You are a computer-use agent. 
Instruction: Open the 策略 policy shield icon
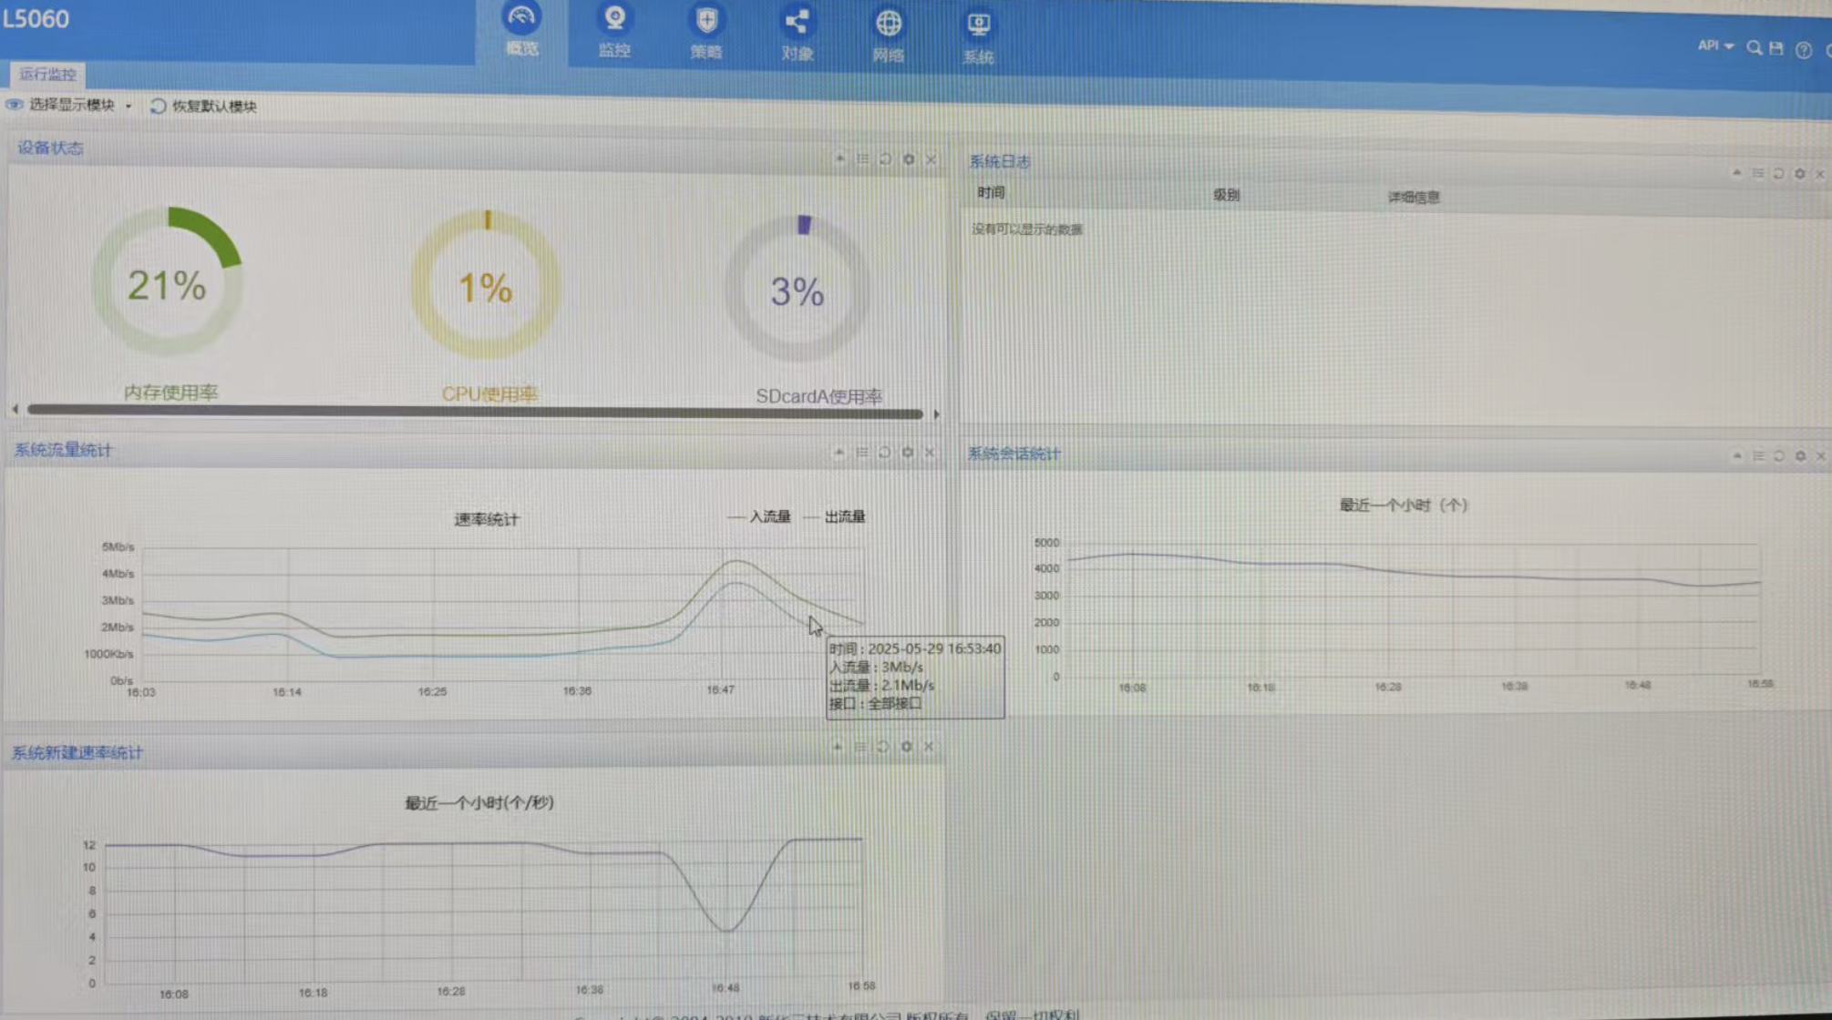tap(706, 21)
